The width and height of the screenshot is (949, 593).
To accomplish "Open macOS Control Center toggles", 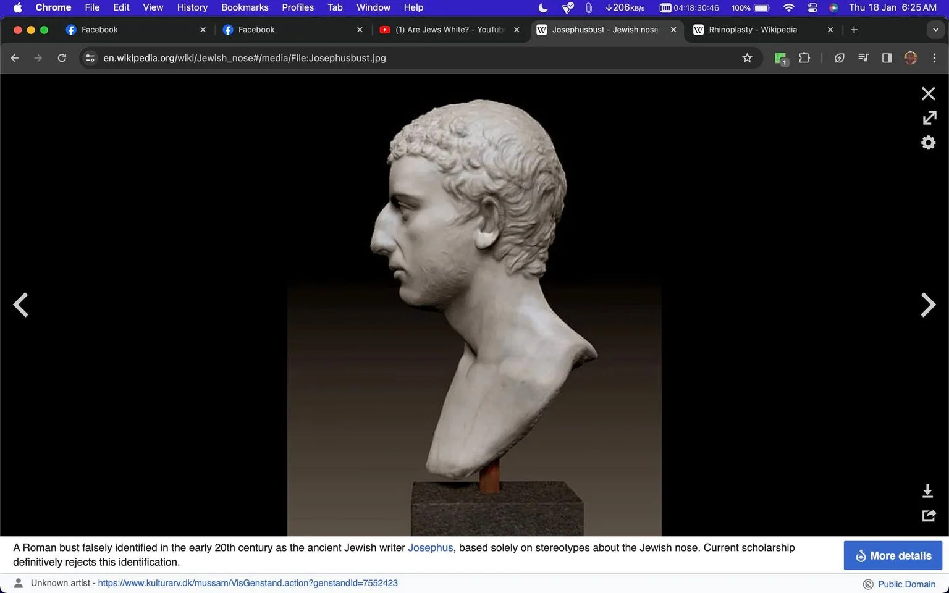I will [812, 7].
